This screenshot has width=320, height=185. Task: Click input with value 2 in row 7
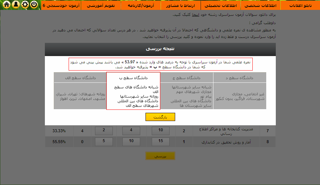[x=104, y=131]
